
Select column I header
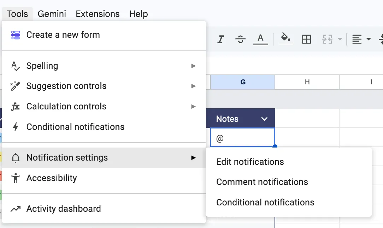click(x=361, y=82)
